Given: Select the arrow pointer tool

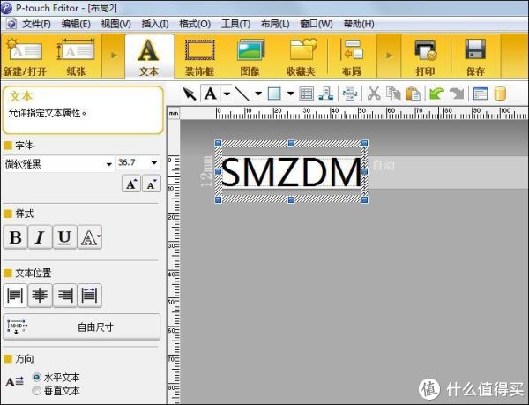Looking at the screenshot, I should (x=190, y=94).
